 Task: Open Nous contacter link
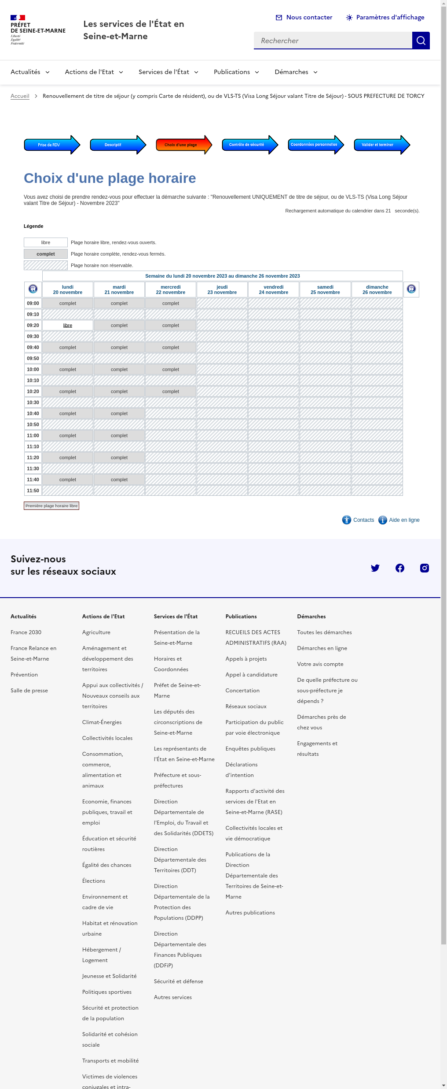(309, 17)
